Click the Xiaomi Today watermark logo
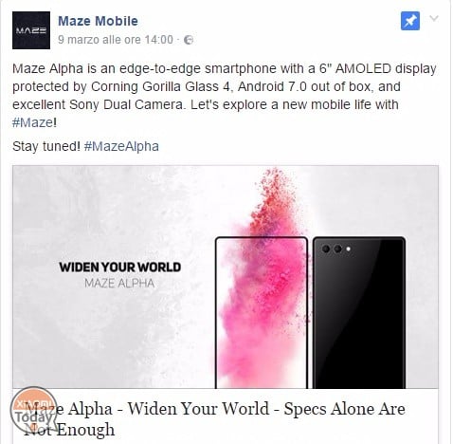Screen dimensions: 453x444 click(34, 410)
